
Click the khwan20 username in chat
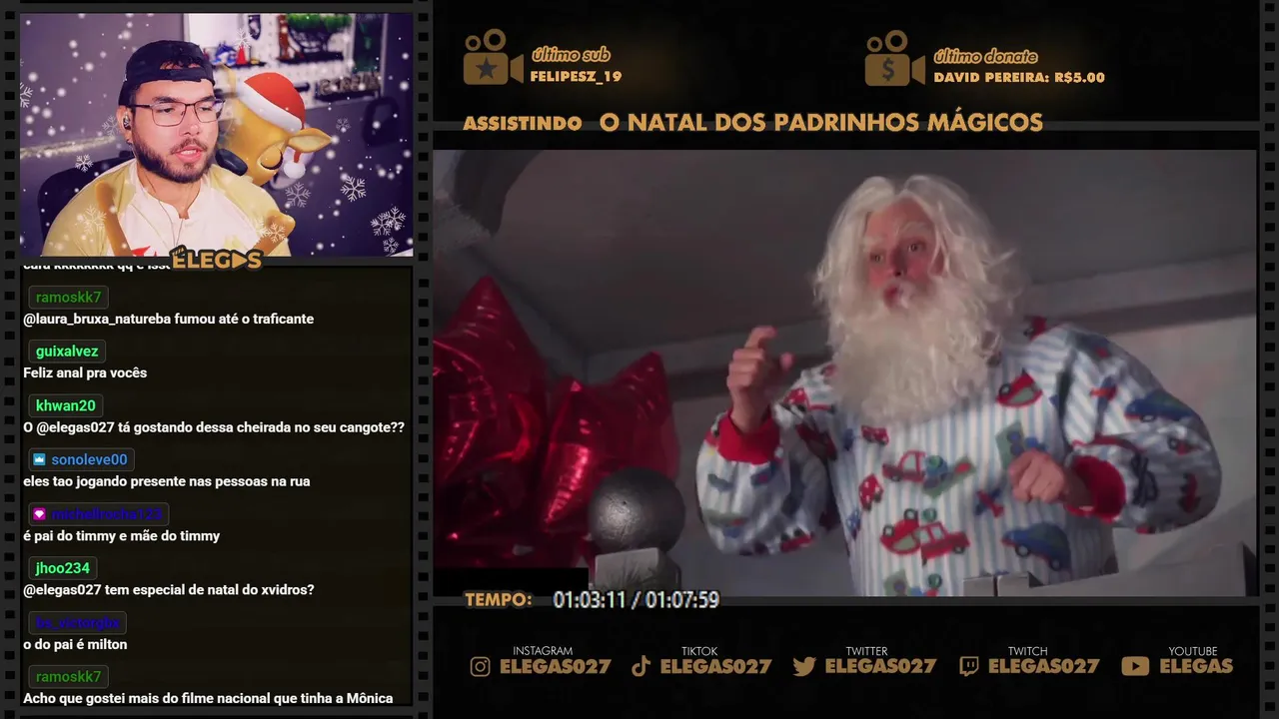pos(65,405)
